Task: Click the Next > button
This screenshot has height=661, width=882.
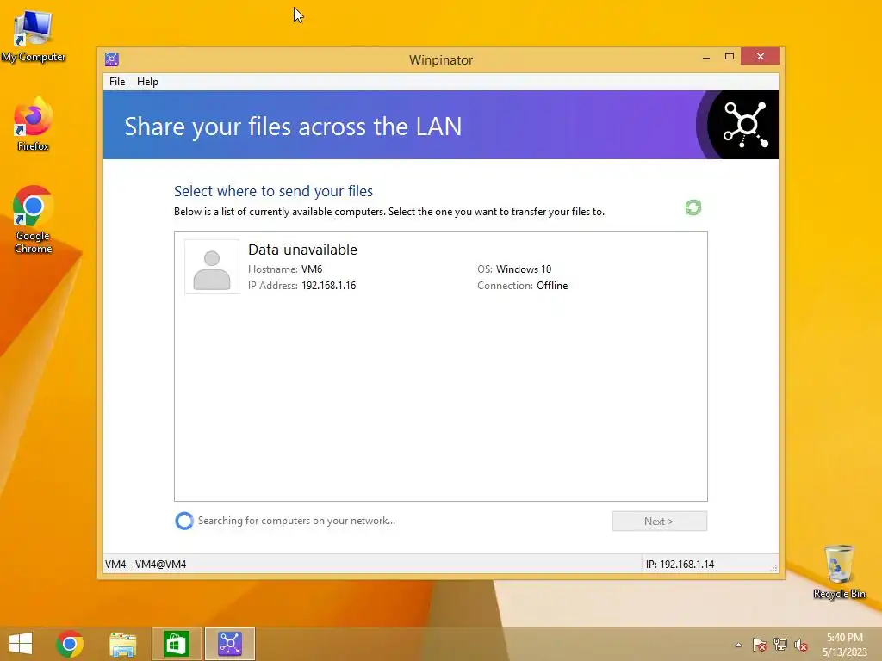Action: point(659,521)
